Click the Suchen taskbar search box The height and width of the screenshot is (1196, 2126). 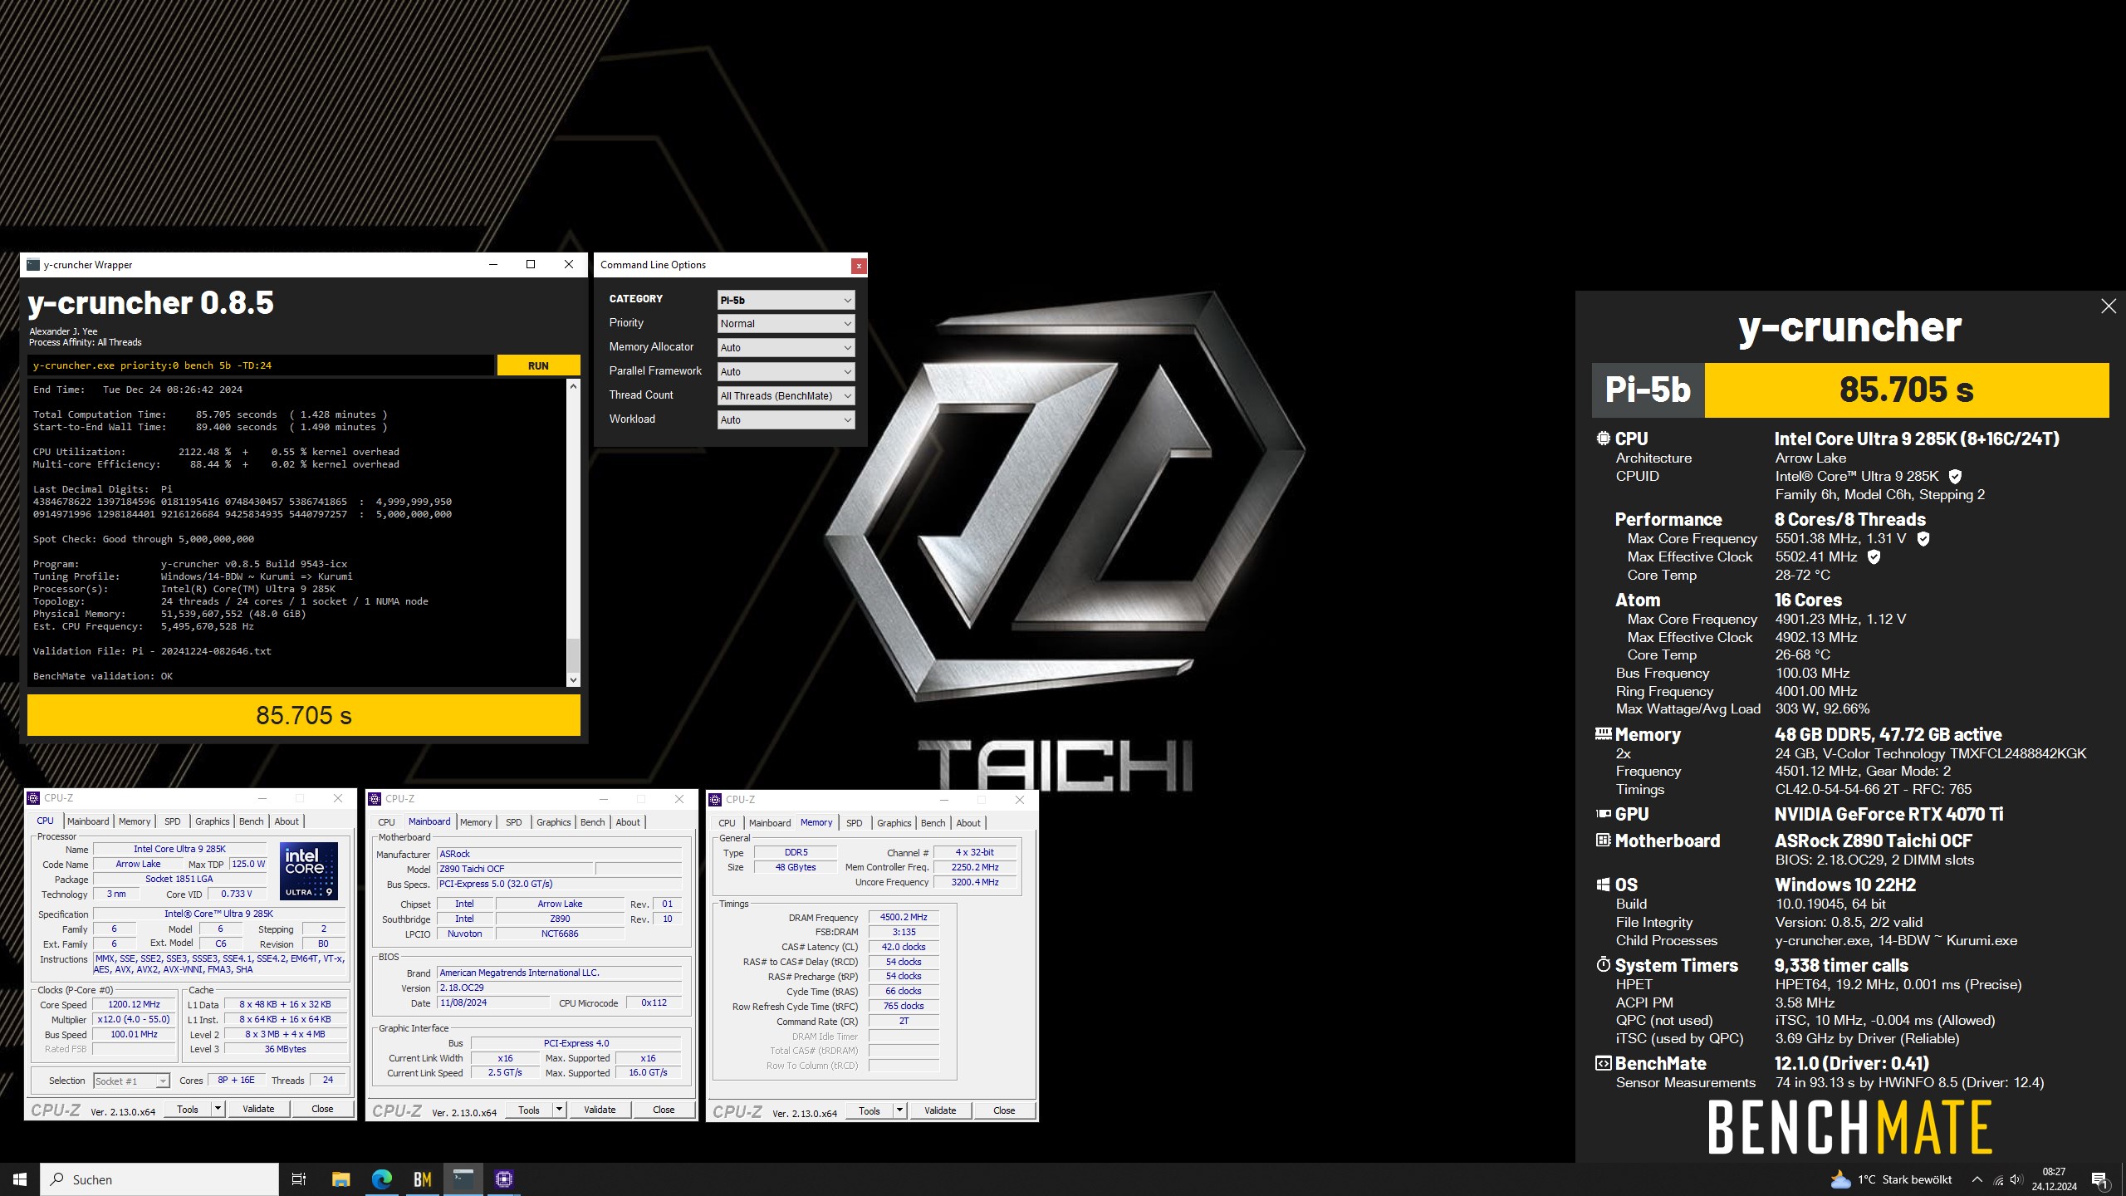[159, 1179]
